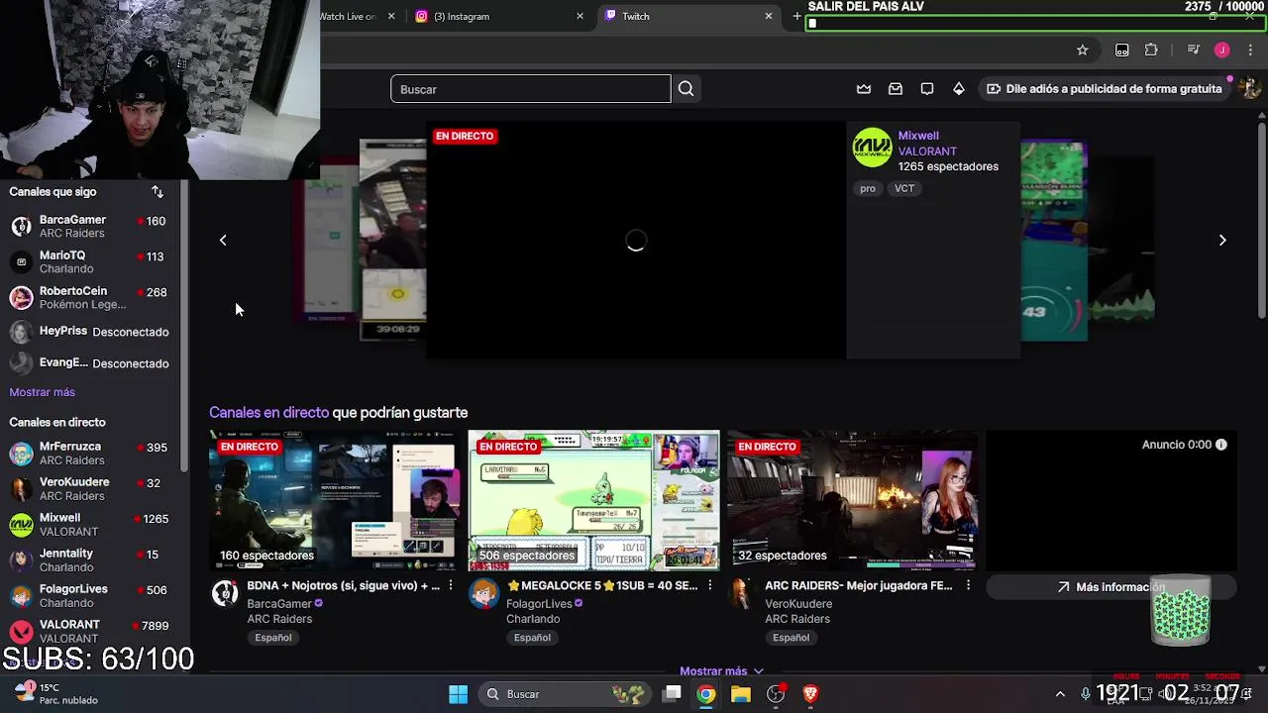The height and width of the screenshot is (713, 1268).
Task: Open Jenntality in live channels sidebar
Action: pos(89,560)
